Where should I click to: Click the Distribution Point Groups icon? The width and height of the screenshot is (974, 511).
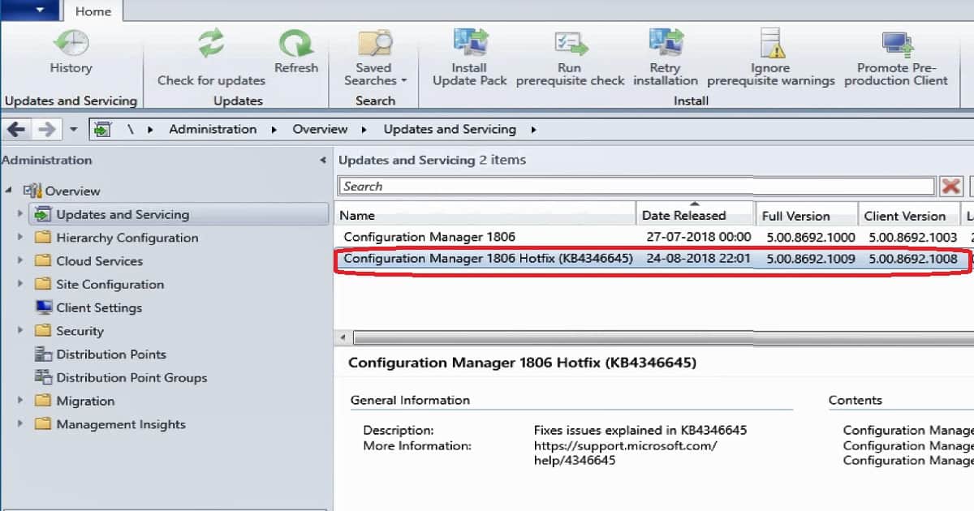click(43, 378)
